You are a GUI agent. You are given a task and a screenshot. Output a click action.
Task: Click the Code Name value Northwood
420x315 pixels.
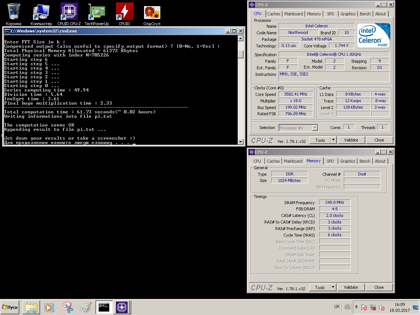click(x=298, y=33)
